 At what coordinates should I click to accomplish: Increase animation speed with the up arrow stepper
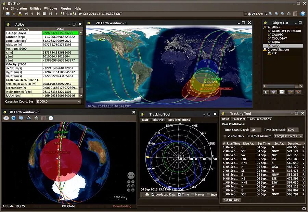pyautogui.click(x=63, y=14)
